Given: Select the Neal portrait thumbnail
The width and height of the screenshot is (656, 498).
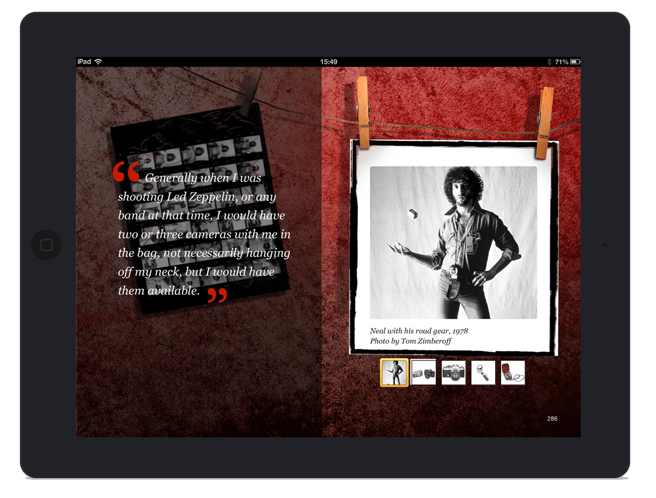Looking at the screenshot, I should click(x=394, y=373).
